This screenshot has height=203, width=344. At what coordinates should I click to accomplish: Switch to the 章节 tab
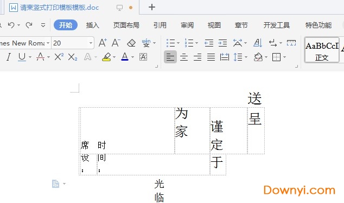[241, 25]
